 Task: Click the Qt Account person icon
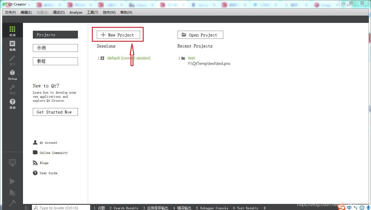(x=35, y=143)
